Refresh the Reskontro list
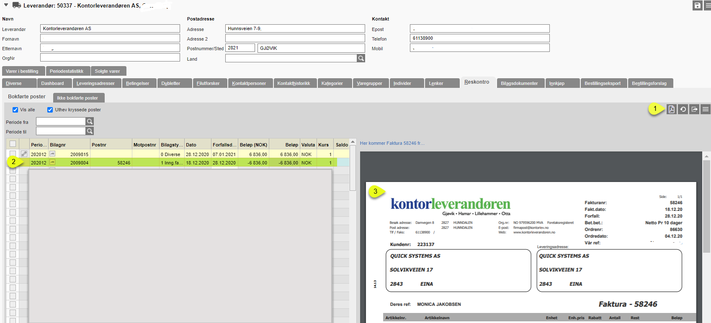The width and height of the screenshot is (711, 323). (683, 109)
